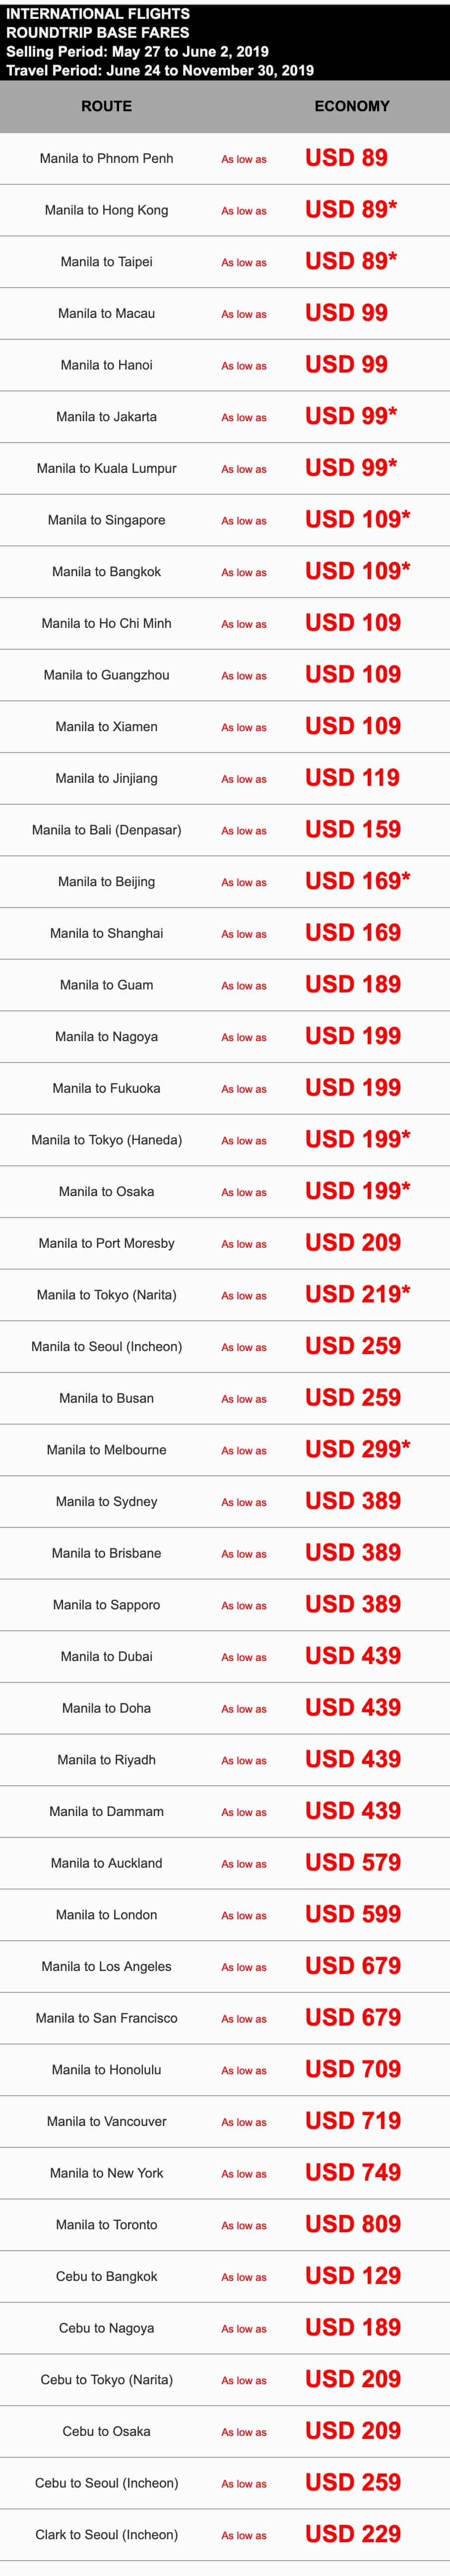Open the Manila to Tokyo (Haneda) route
The image size is (450, 2576).
(106, 1140)
